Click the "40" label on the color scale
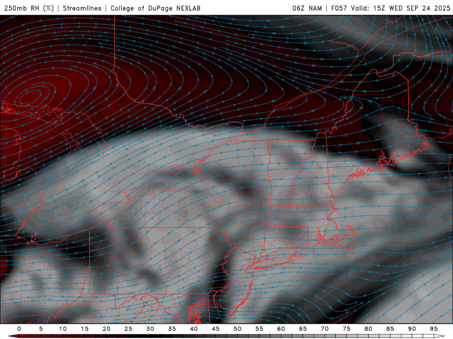 (194, 329)
